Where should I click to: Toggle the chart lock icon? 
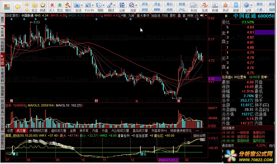click(197, 15)
